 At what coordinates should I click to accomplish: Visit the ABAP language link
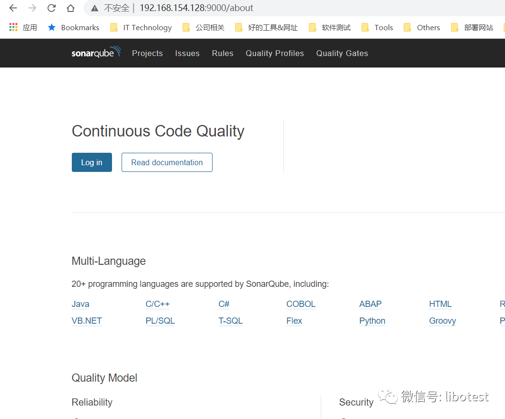370,304
